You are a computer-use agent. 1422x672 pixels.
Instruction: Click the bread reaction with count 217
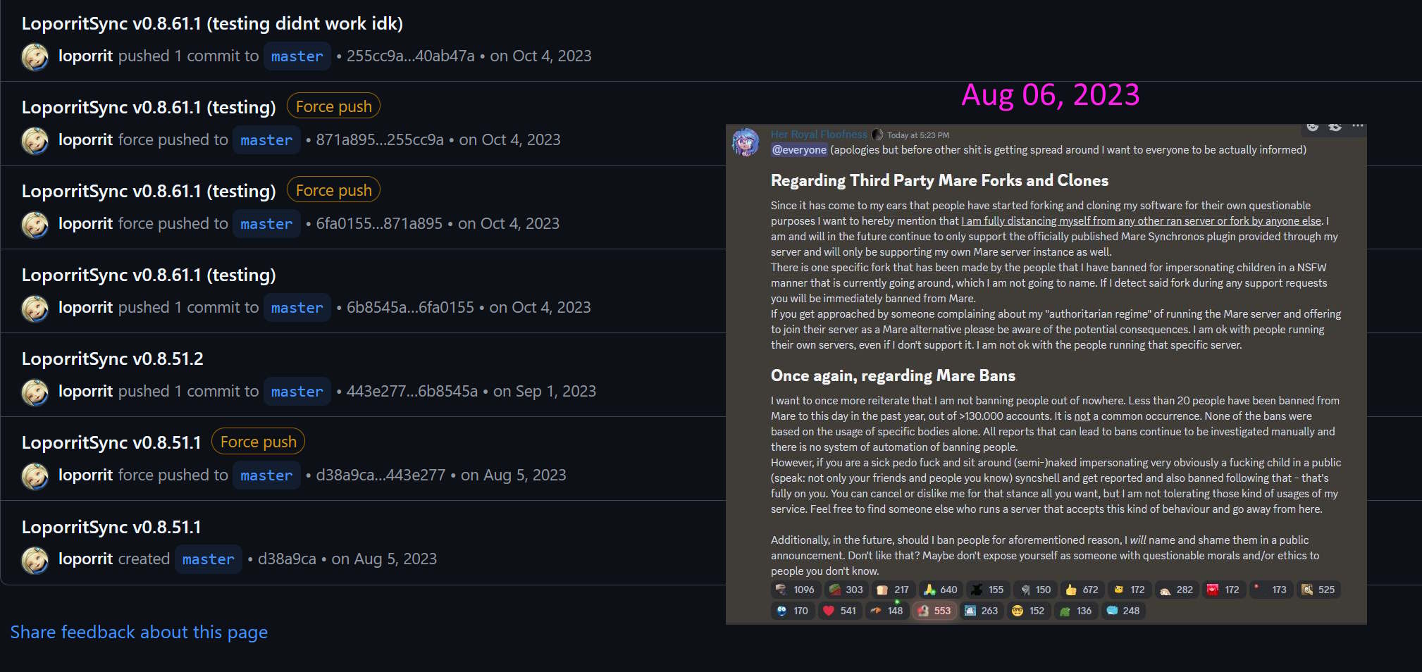click(893, 590)
